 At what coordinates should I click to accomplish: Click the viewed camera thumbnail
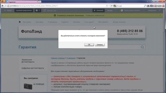[28, 86]
